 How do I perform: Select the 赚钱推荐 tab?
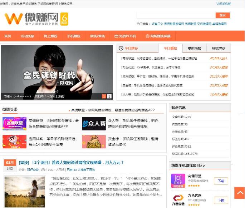pos(218,48)
